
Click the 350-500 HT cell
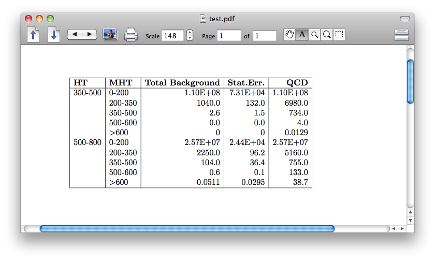[x=88, y=93]
